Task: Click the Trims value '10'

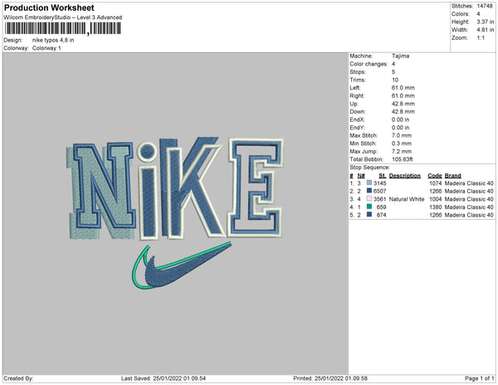Action: pyautogui.click(x=395, y=80)
